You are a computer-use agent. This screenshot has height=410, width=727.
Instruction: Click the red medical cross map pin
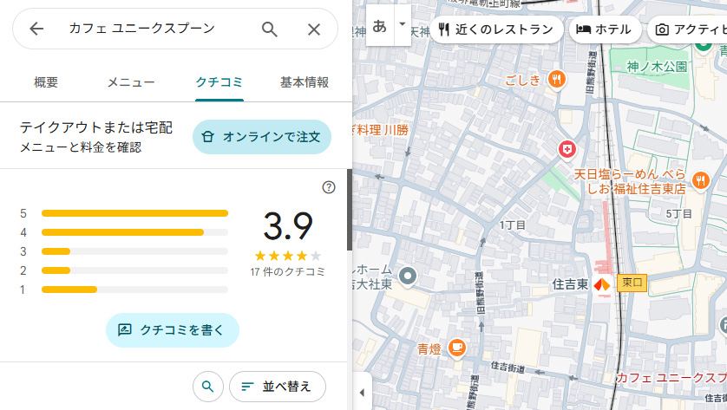[567, 150]
